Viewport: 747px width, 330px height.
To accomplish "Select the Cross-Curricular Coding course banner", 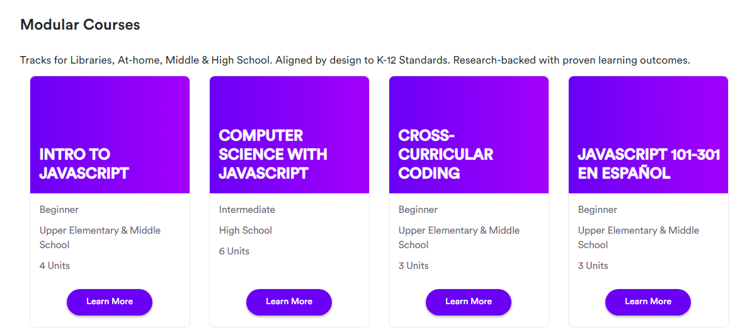I will (x=469, y=135).
